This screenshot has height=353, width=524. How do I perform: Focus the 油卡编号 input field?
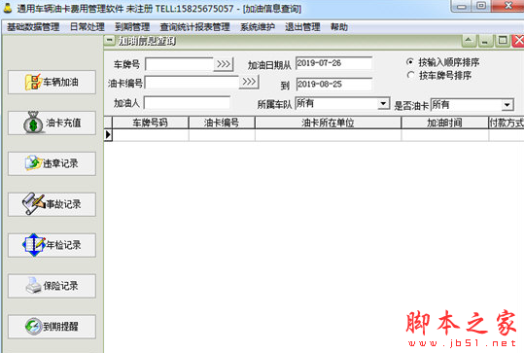pyautogui.click(x=192, y=83)
